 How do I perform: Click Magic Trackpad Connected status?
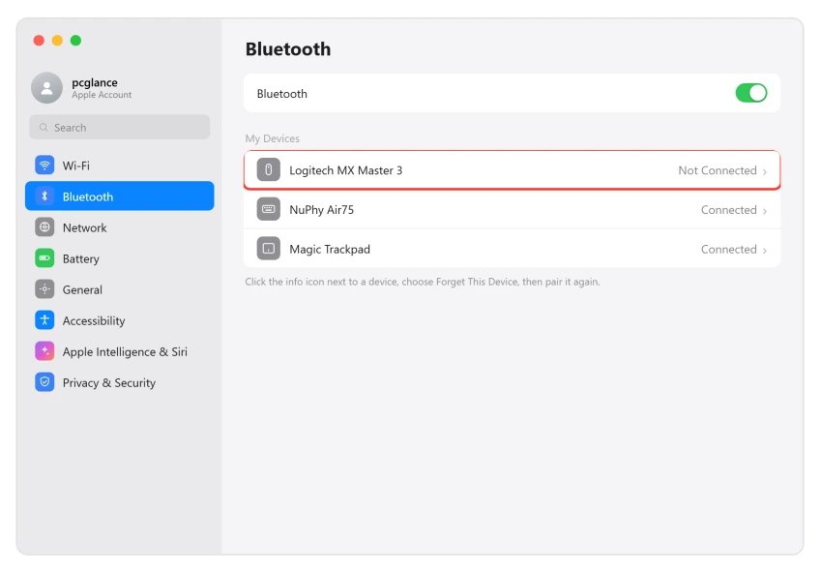729,250
